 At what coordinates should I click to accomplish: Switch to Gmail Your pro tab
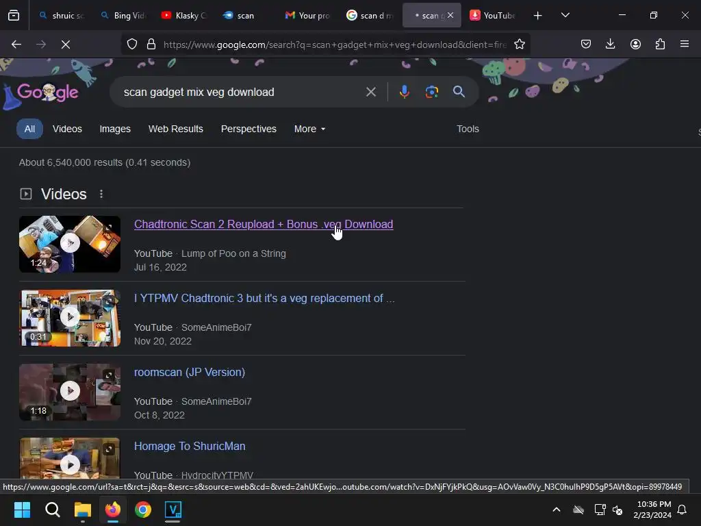tap(307, 15)
